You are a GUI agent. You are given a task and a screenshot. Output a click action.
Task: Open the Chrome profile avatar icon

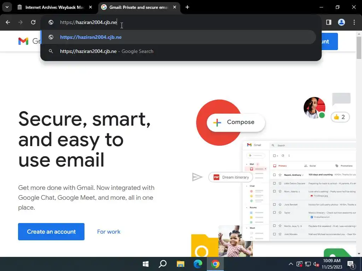point(341,22)
